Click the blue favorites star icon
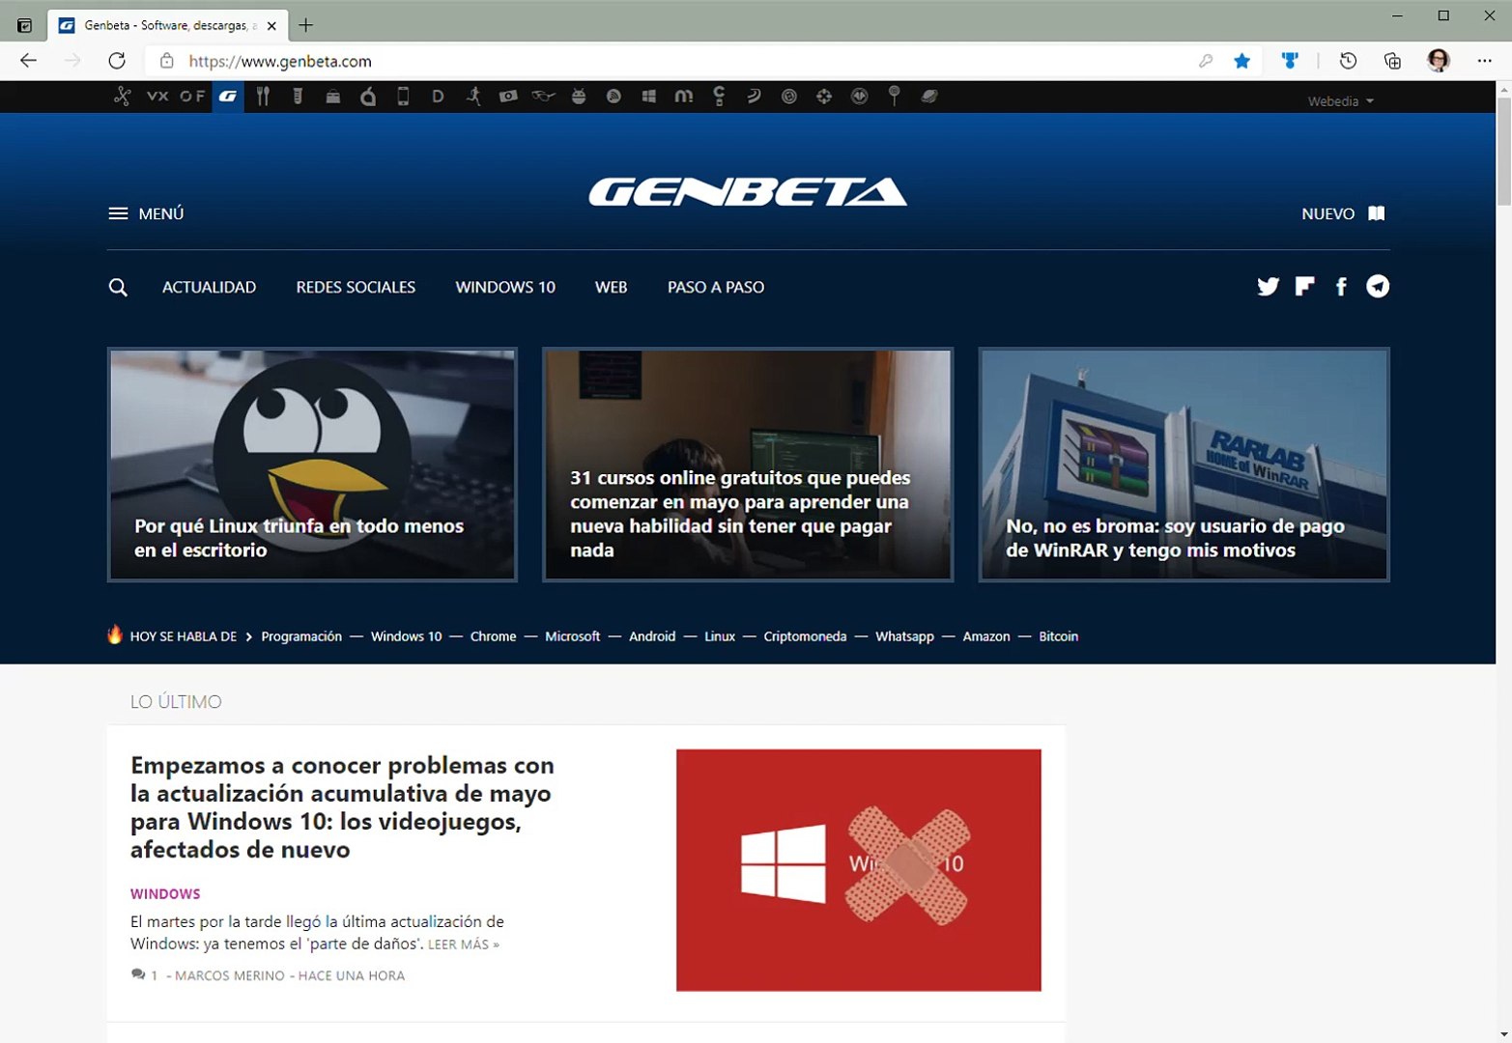Screen dimensions: 1512x1043 (x=1242, y=61)
